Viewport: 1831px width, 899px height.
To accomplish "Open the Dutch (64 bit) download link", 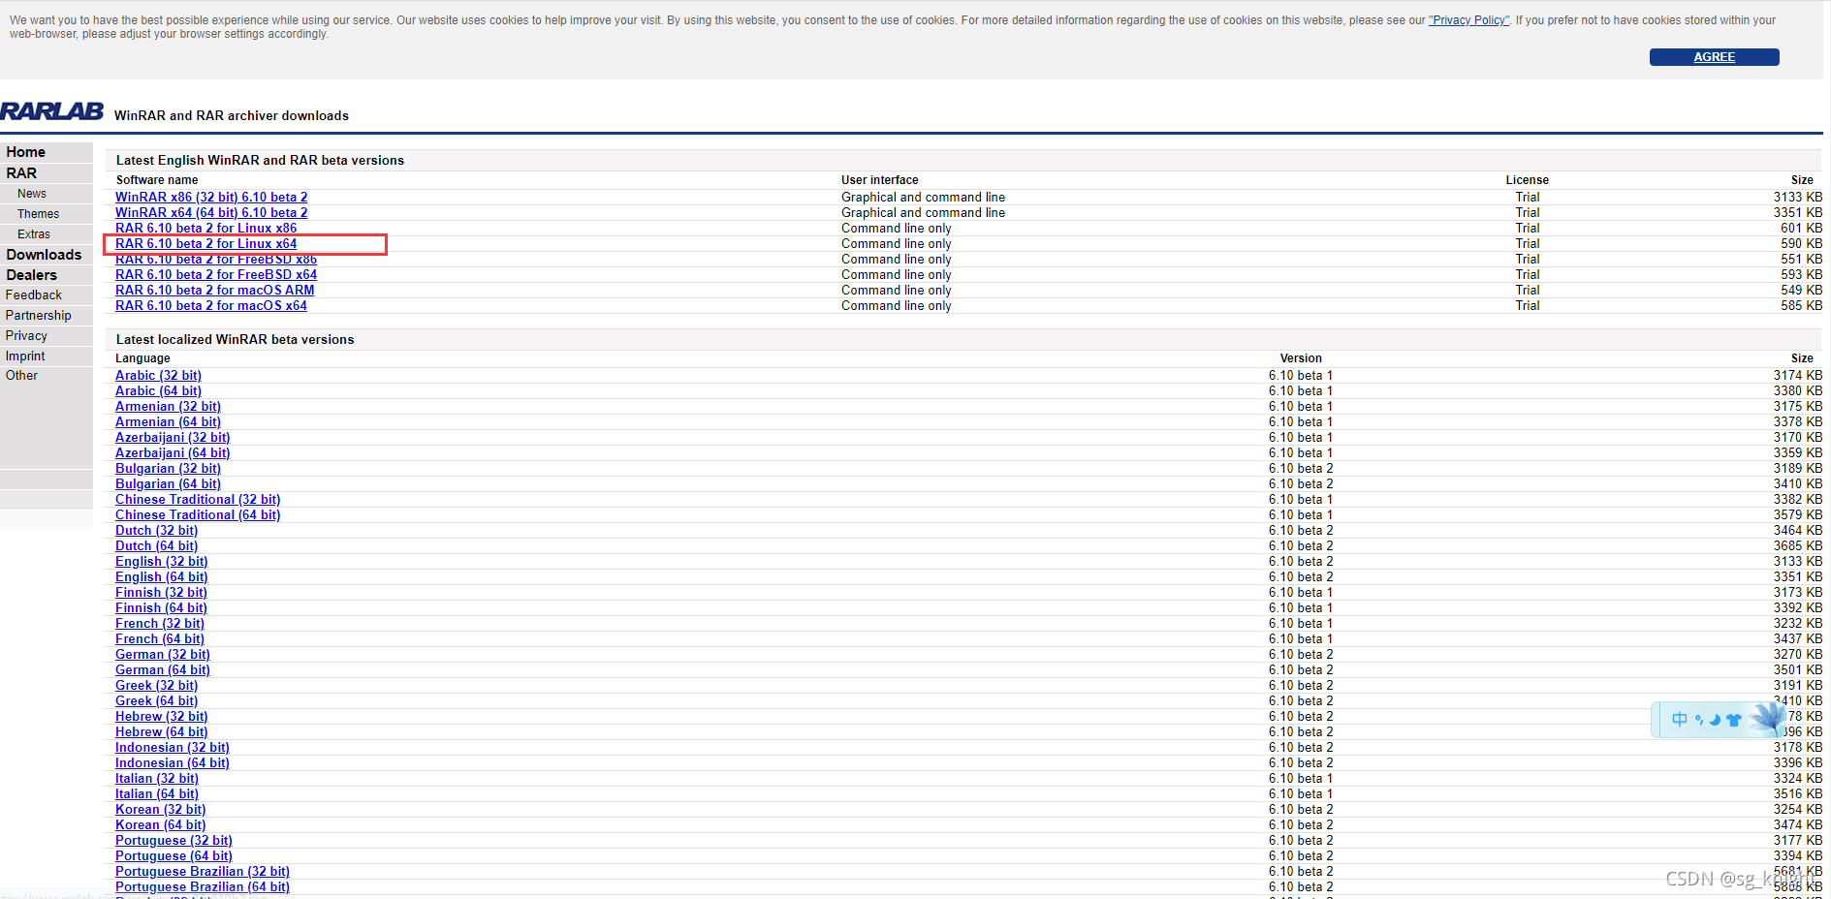I will click(157, 545).
